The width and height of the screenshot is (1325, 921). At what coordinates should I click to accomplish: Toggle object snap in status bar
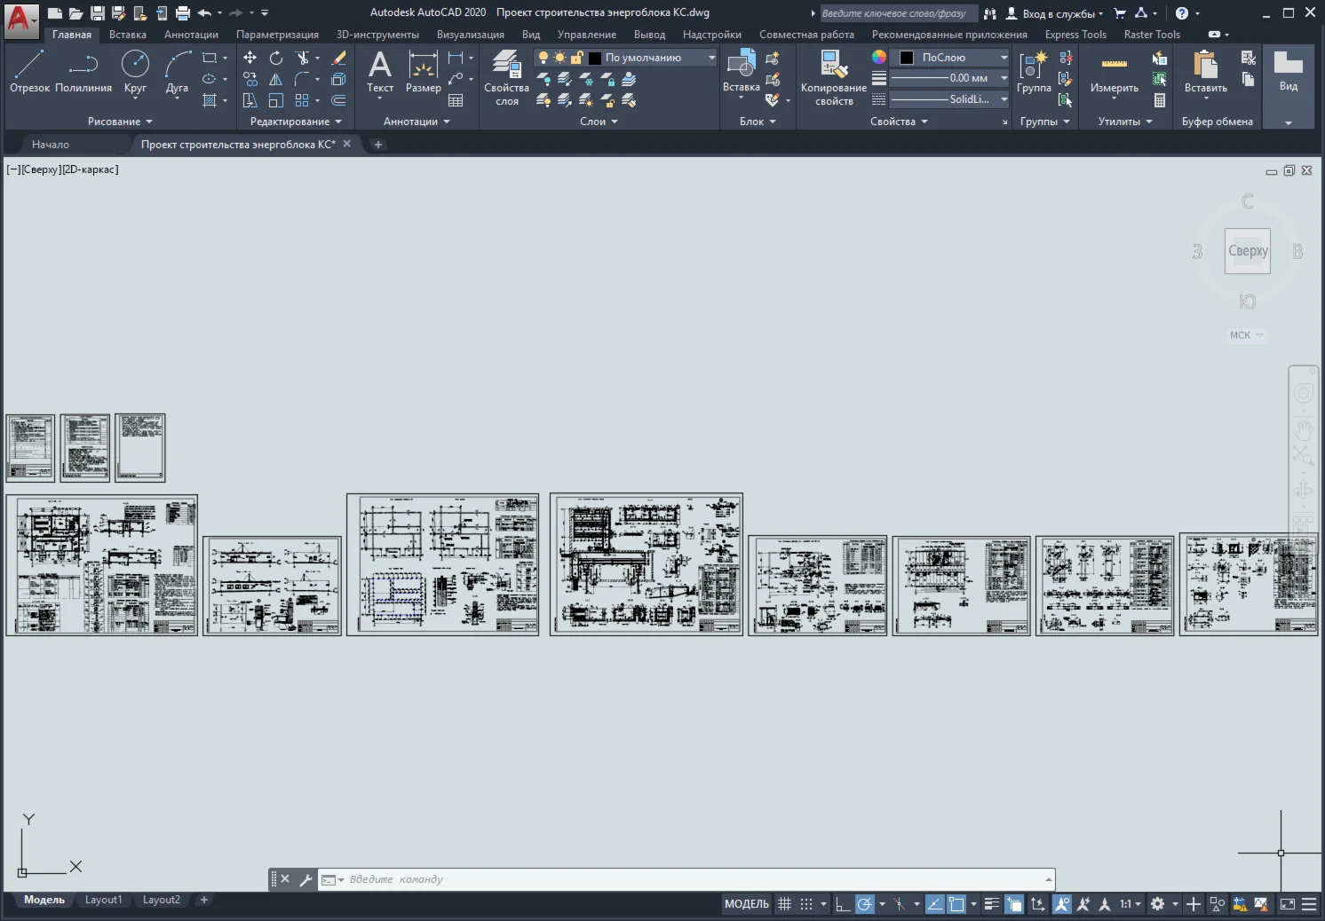[x=956, y=904]
